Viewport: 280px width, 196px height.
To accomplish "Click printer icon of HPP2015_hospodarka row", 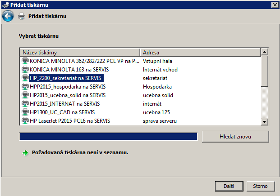I will coord(25,86).
